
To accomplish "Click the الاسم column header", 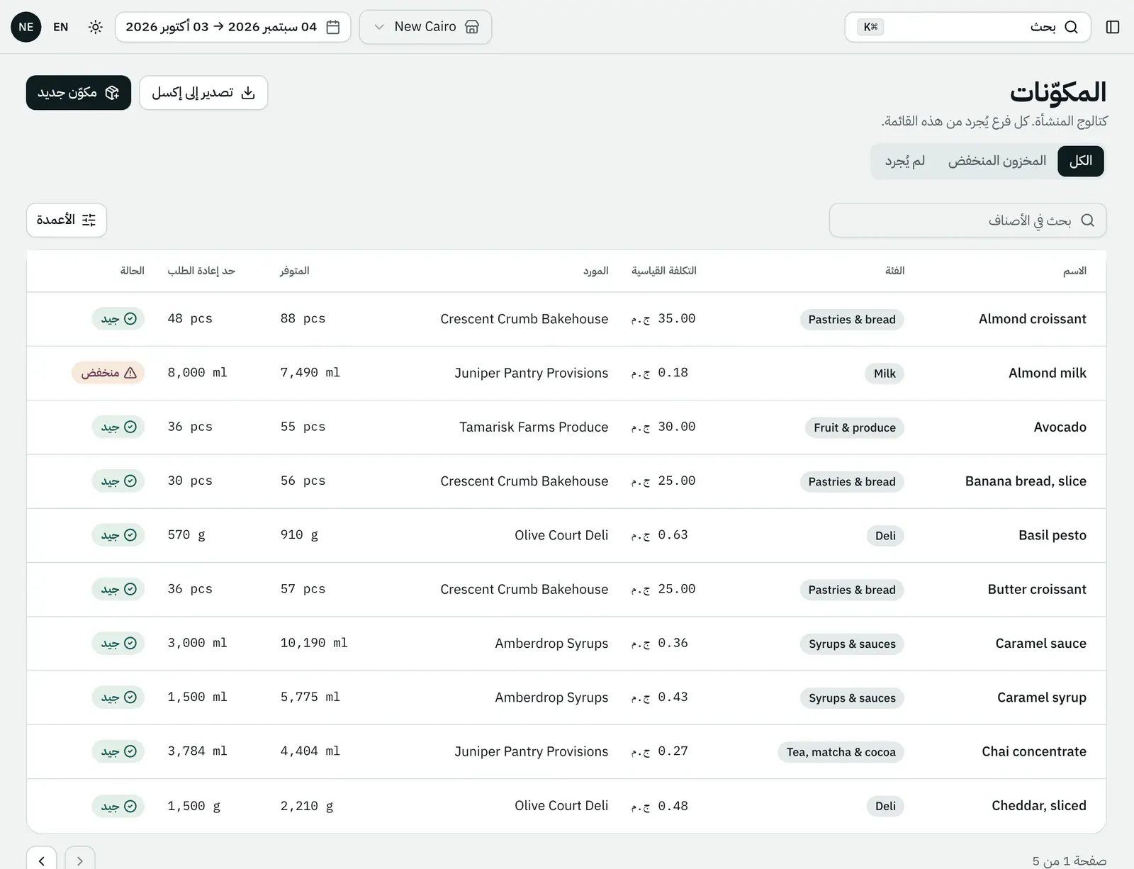I will tap(1074, 271).
